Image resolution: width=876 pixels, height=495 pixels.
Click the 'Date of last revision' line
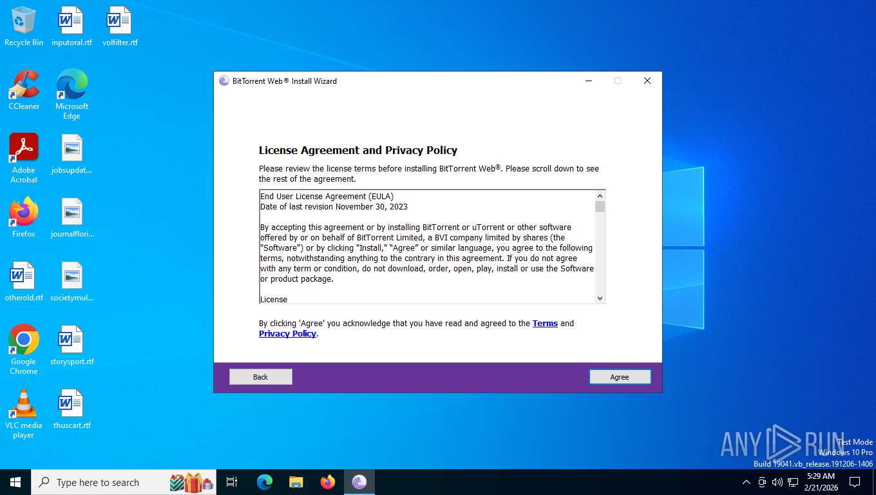coord(334,207)
